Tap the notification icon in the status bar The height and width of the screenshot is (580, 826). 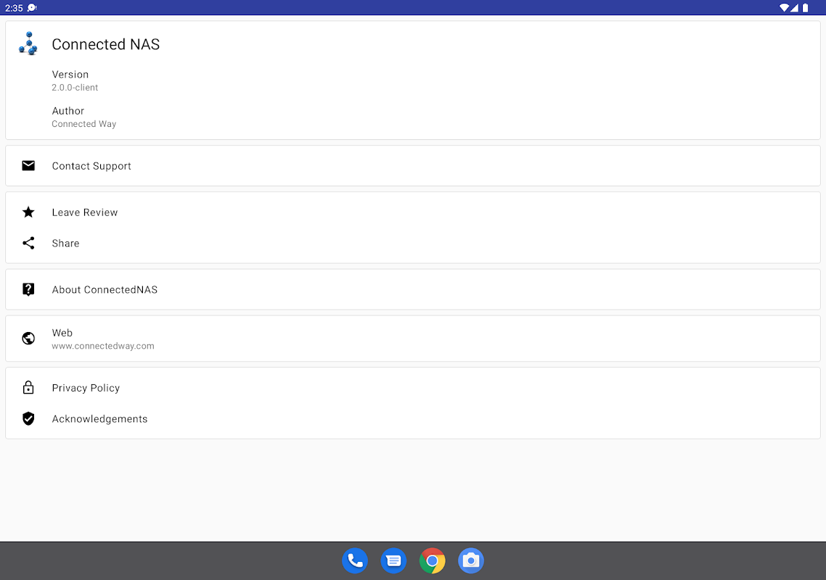pyautogui.click(x=32, y=8)
